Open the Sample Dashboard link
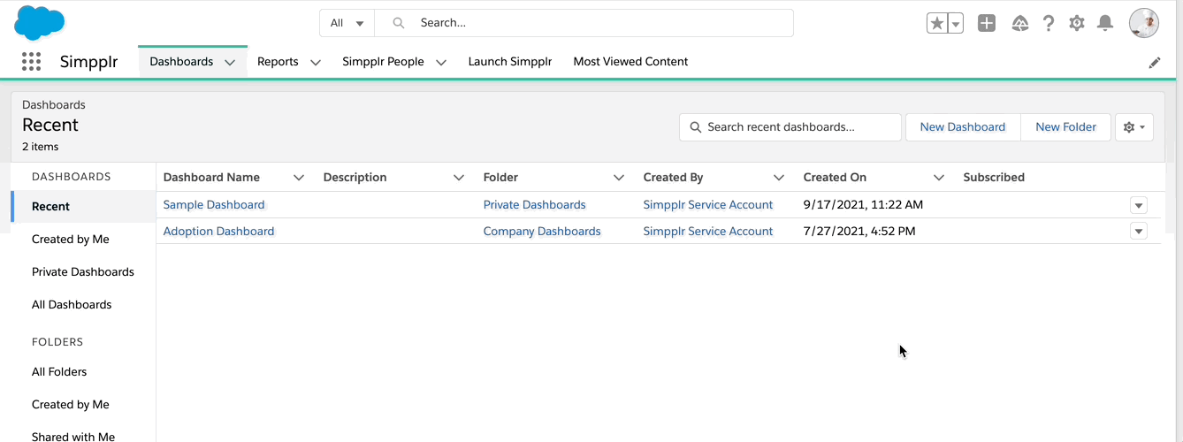Screen dimensions: 1183x442 click(x=214, y=205)
